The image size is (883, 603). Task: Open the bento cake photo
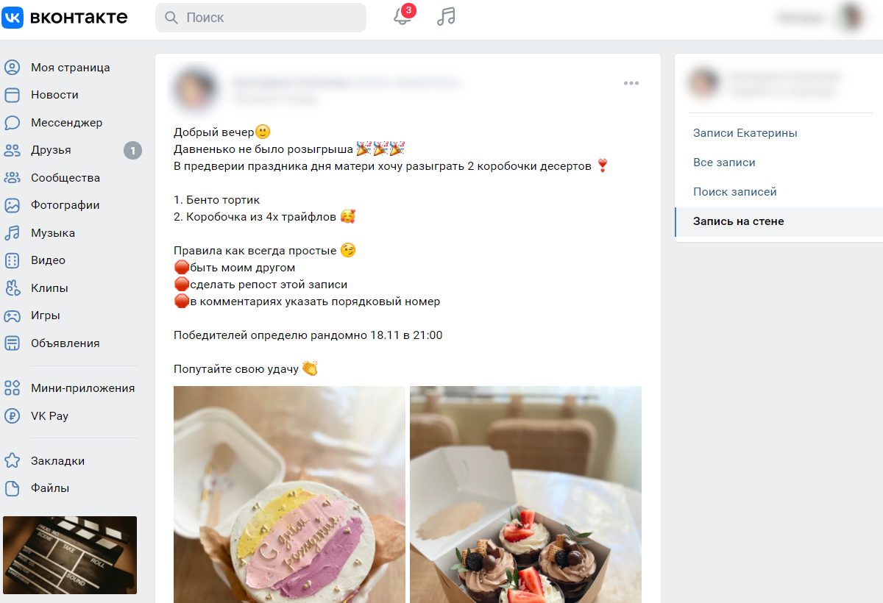tap(289, 494)
